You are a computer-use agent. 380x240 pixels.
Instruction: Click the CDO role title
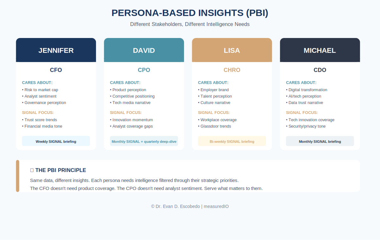tap(320, 70)
